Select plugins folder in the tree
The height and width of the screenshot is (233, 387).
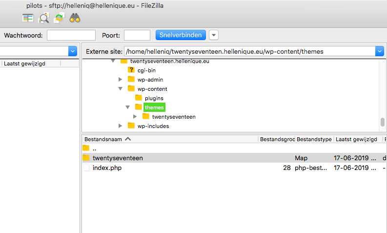154,98
